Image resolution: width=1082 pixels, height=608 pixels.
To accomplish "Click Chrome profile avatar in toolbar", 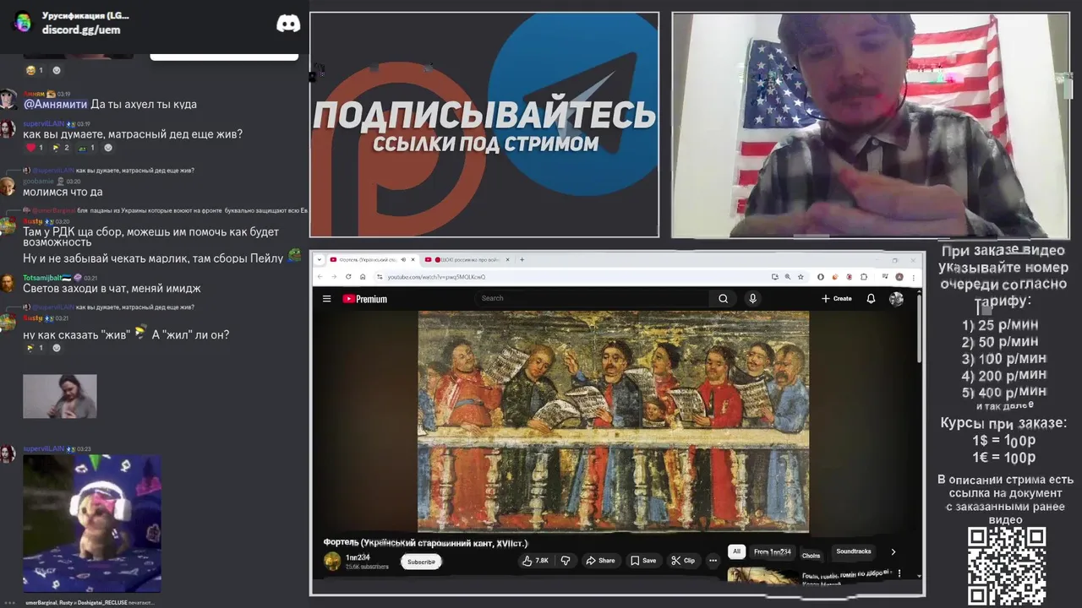I will coord(899,276).
